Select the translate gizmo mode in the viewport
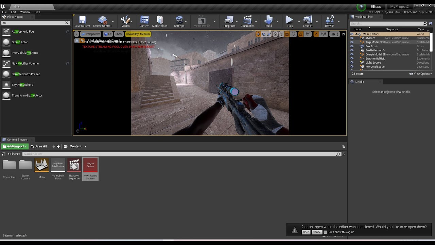This screenshot has width=435, height=245. click(x=258, y=34)
